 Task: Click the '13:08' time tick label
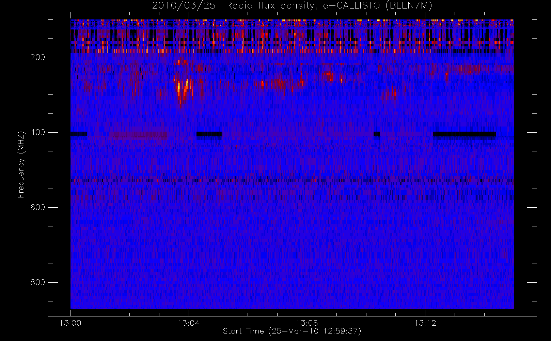(307, 323)
